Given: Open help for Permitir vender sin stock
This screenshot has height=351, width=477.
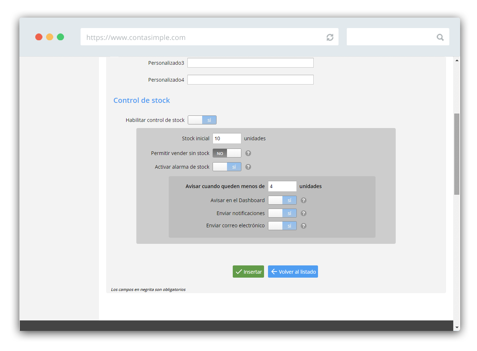Looking at the screenshot, I should pos(248,153).
